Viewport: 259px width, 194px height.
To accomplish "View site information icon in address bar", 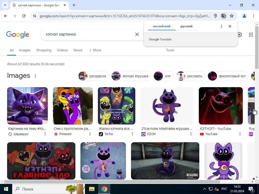I will pos(34,16).
